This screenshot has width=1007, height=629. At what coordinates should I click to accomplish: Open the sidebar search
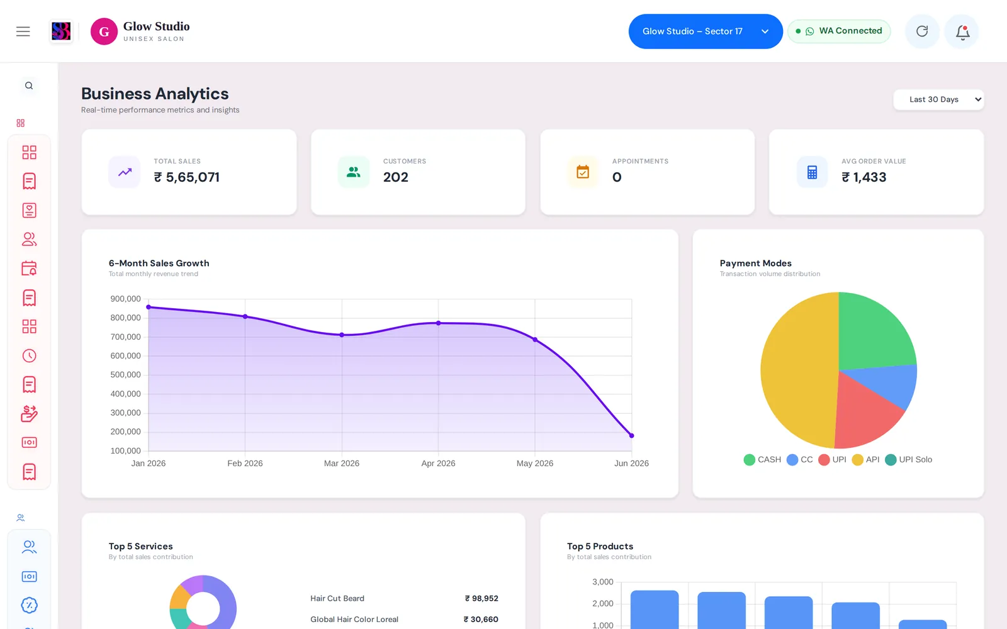point(29,86)
